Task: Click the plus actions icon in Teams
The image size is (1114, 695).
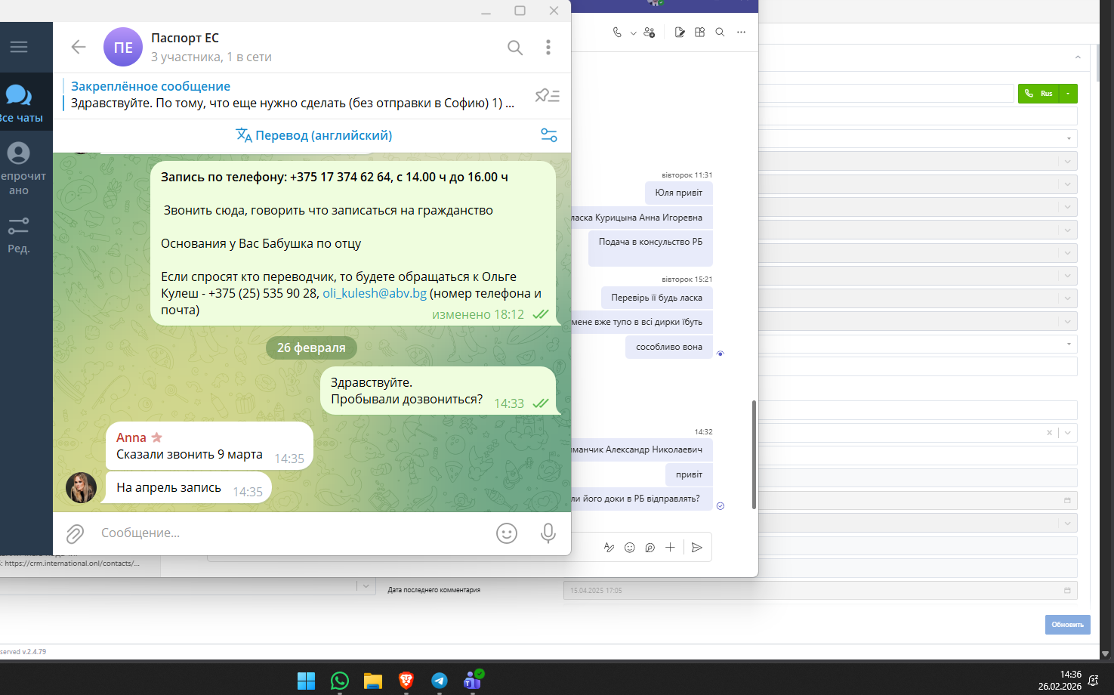Action: 670,548
